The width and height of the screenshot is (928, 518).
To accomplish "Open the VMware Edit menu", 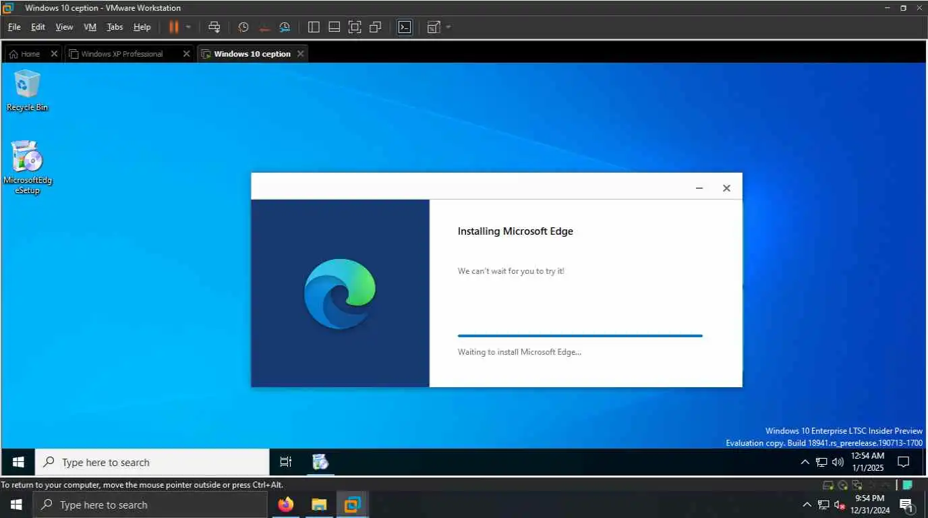I will (x=38, y=27).
